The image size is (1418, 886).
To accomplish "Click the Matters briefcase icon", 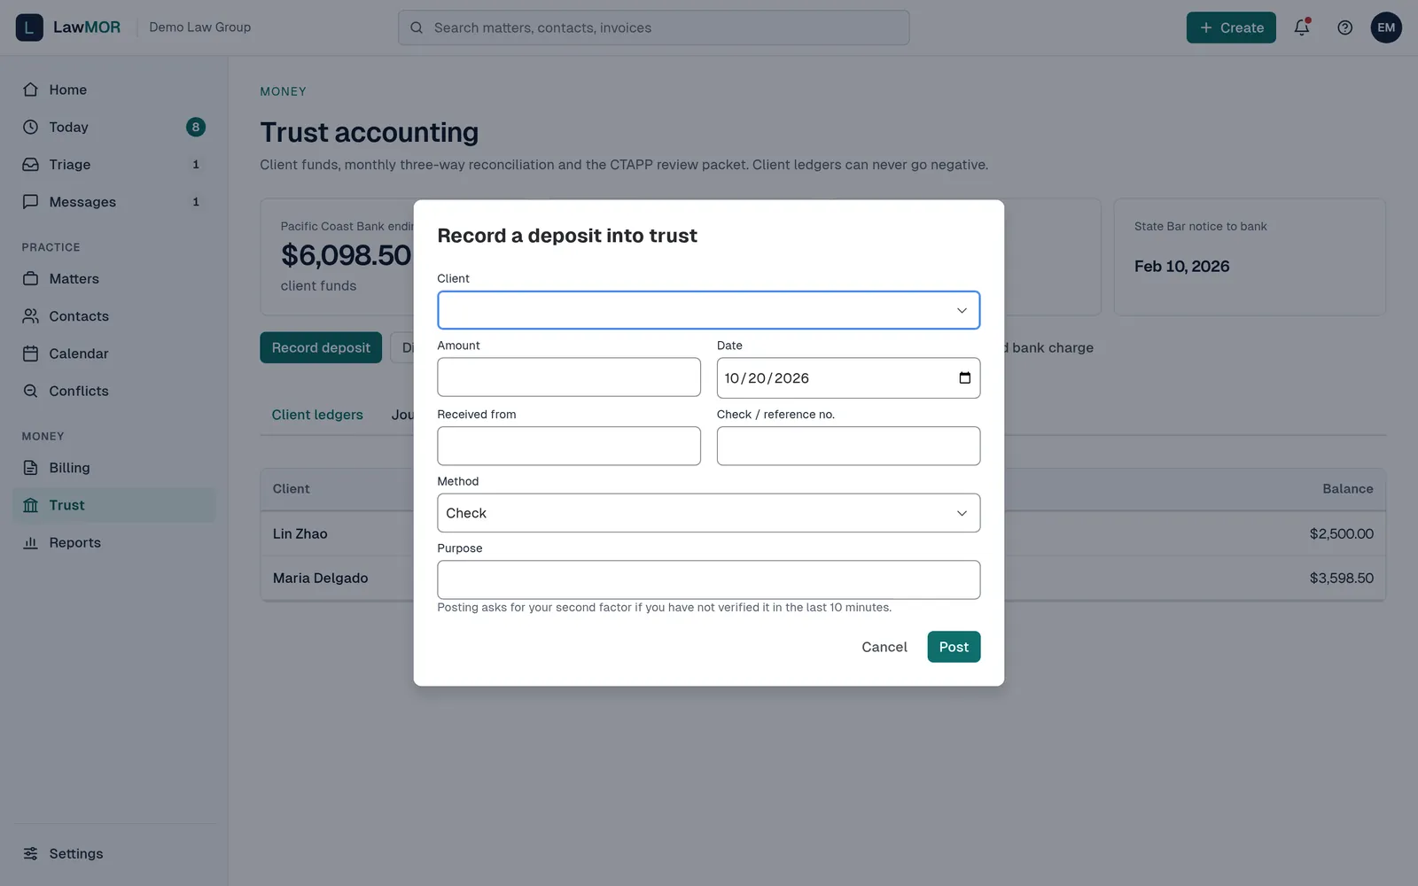I will pos(30,278).
